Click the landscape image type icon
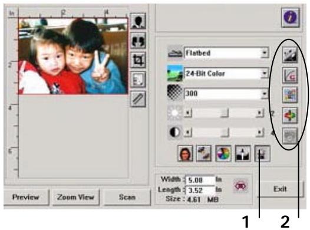310x230 pixels. 175,73
